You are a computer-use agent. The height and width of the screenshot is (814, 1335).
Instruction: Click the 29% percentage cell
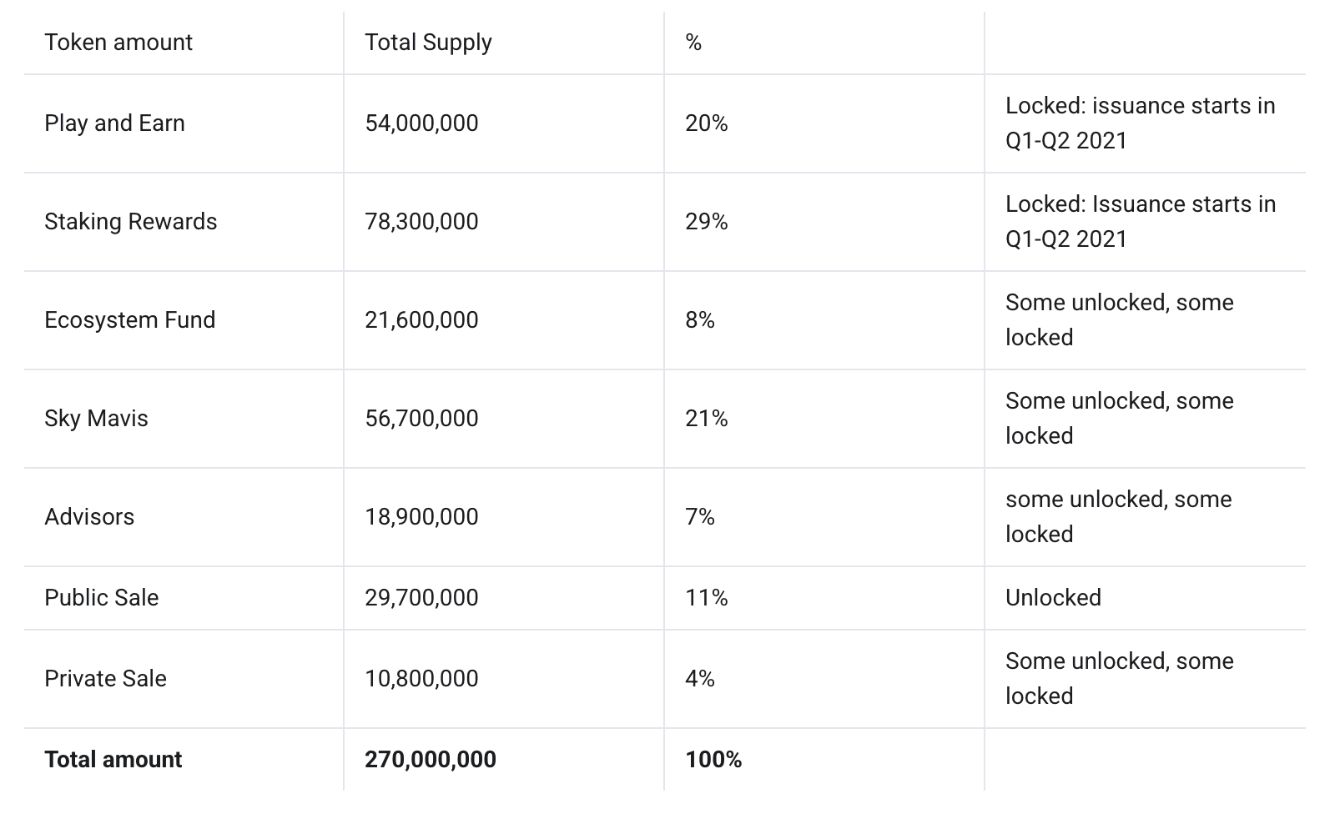point(706,222)
